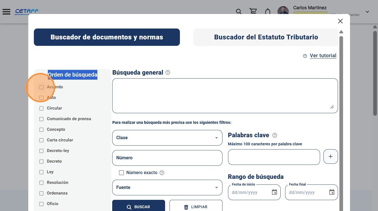Open the Fecha final calendar icon

(x=332, y=192)
